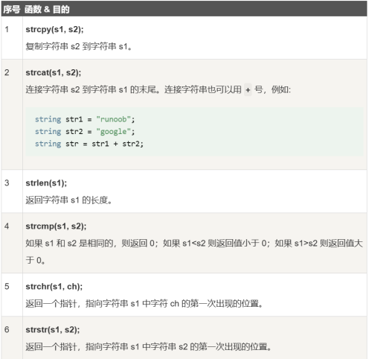Click the strcat description starting 连接字符串 s2
Screen dimensions: 372x359
[158, 89]
